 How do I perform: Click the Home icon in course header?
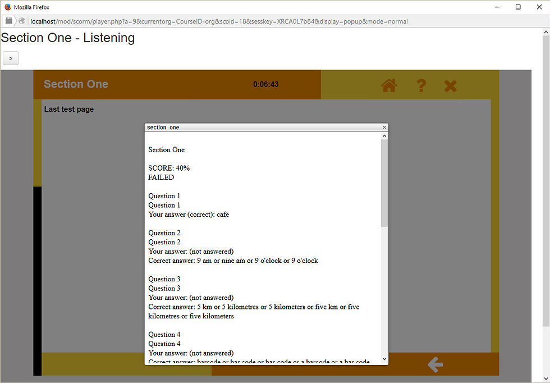point(389,85)
